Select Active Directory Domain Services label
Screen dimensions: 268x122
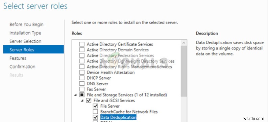click(118, 50)
